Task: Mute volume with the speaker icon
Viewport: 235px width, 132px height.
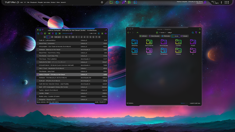Action: click(x=106, y=34)
